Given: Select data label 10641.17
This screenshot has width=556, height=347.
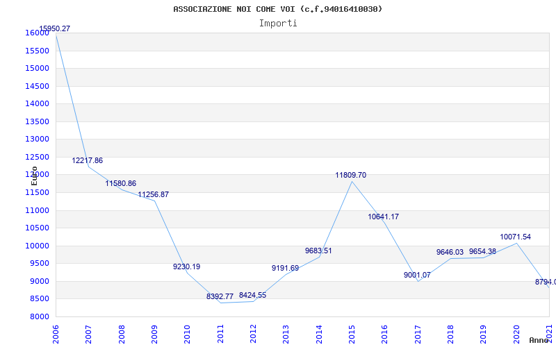Looking at the screenshot, I should 384,217.
